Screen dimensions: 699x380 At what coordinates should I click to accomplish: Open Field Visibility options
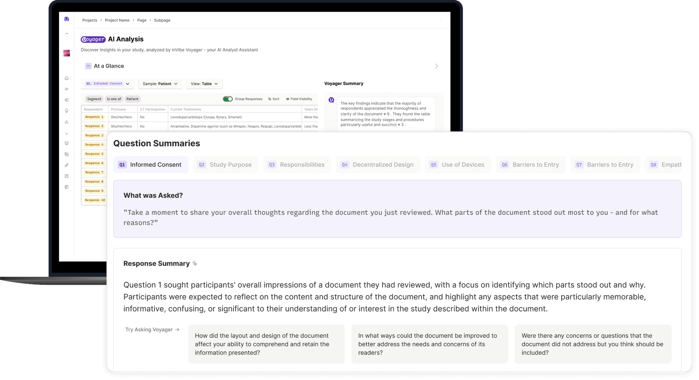[299, 99]
